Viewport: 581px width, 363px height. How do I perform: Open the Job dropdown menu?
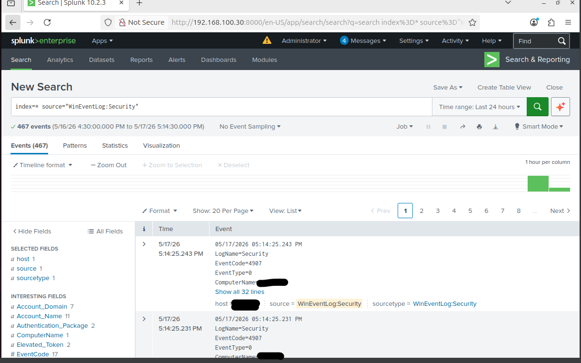[405, 127]
